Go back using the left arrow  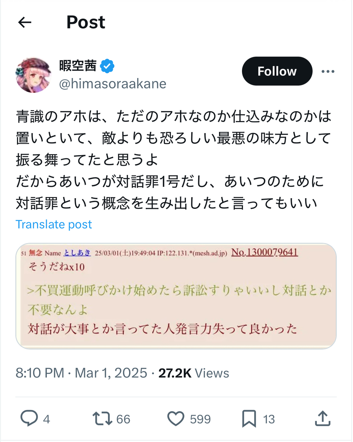coord(25,23)
